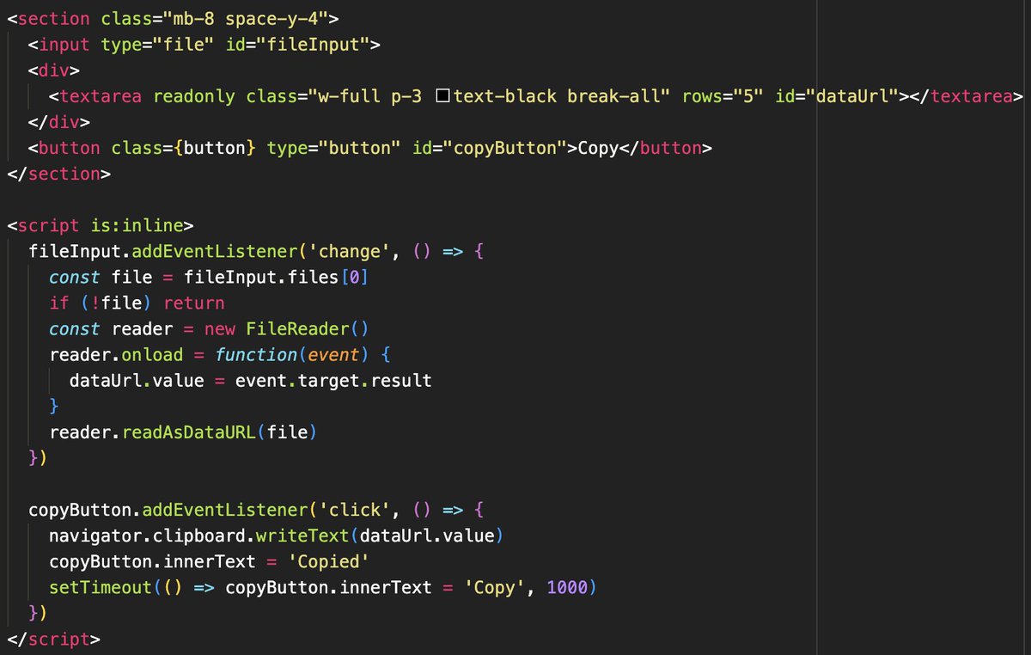Click the break-all class name
Image resolution: width=1031 pixels, height=655 pixels.
(x=613, y=96)
